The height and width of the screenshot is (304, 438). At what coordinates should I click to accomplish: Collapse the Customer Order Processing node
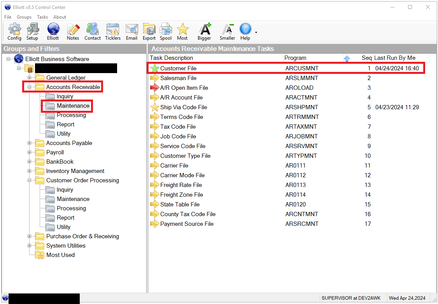(29, 180)
